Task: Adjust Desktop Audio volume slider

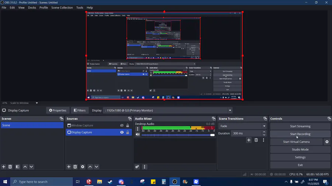Action: click(x=178, y=135)
